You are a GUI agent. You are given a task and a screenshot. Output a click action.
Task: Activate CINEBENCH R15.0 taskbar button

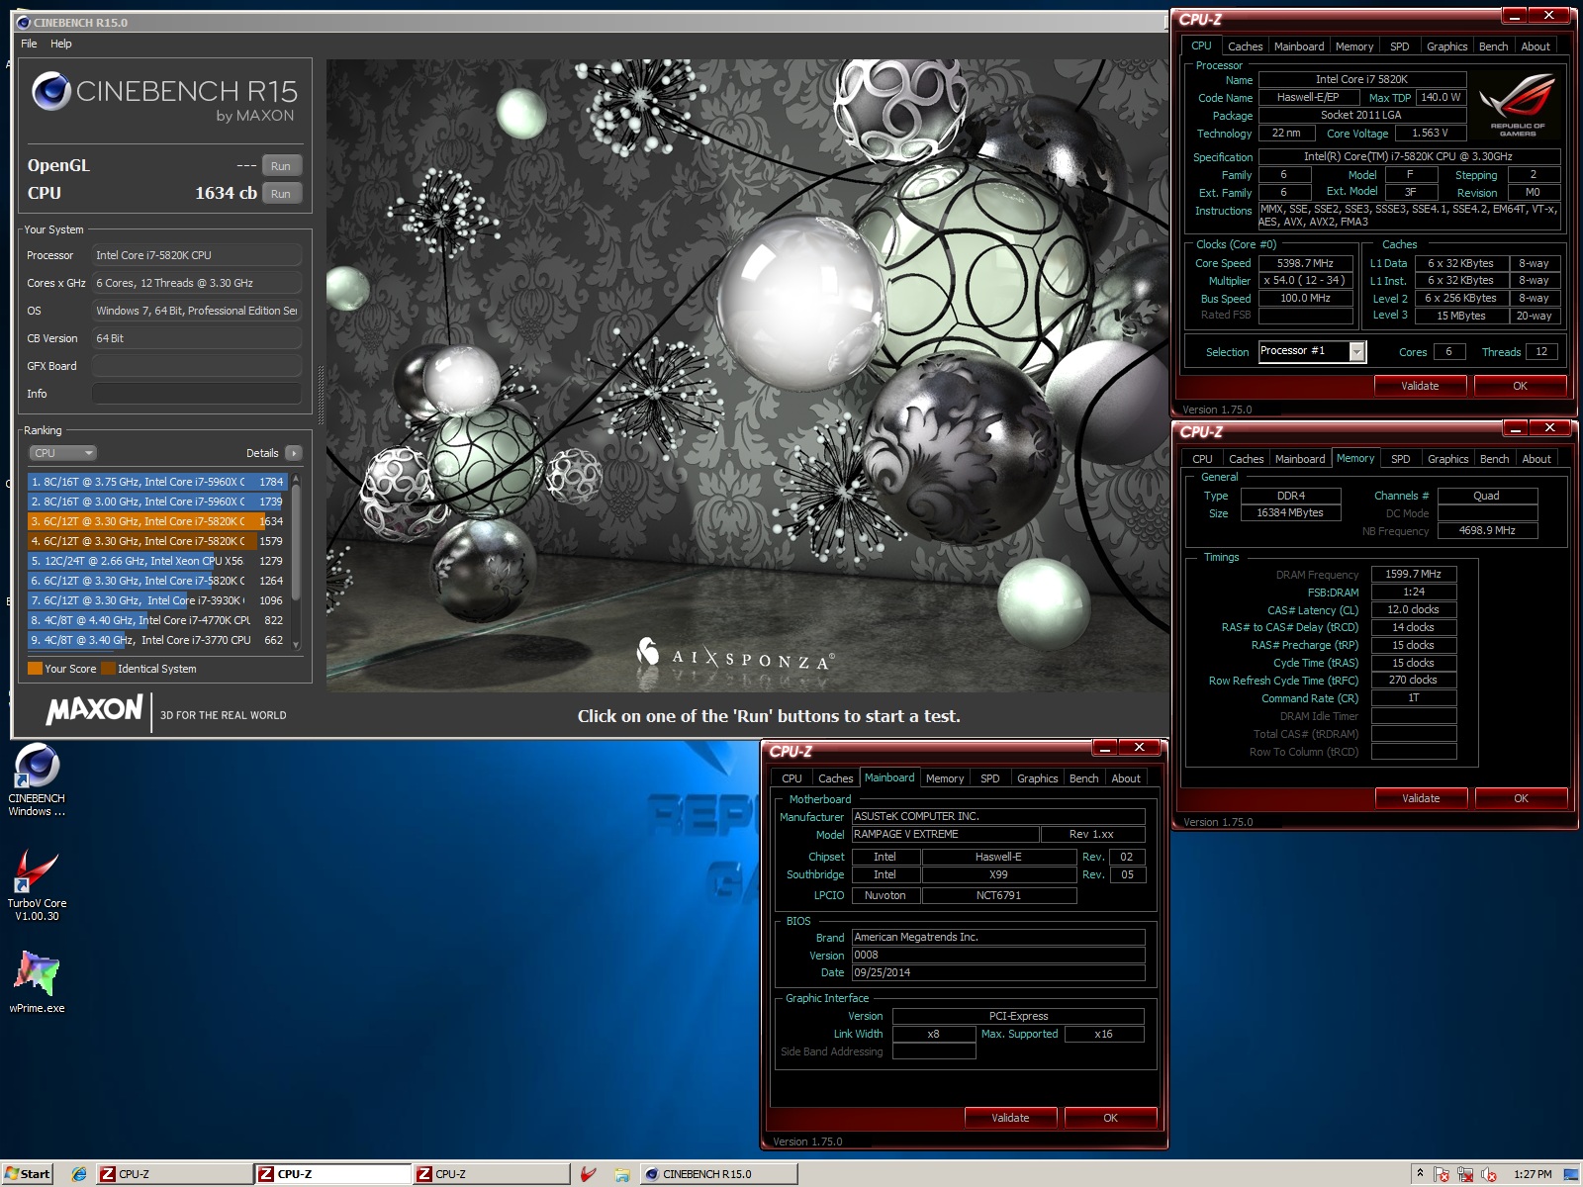(718, 1174)
